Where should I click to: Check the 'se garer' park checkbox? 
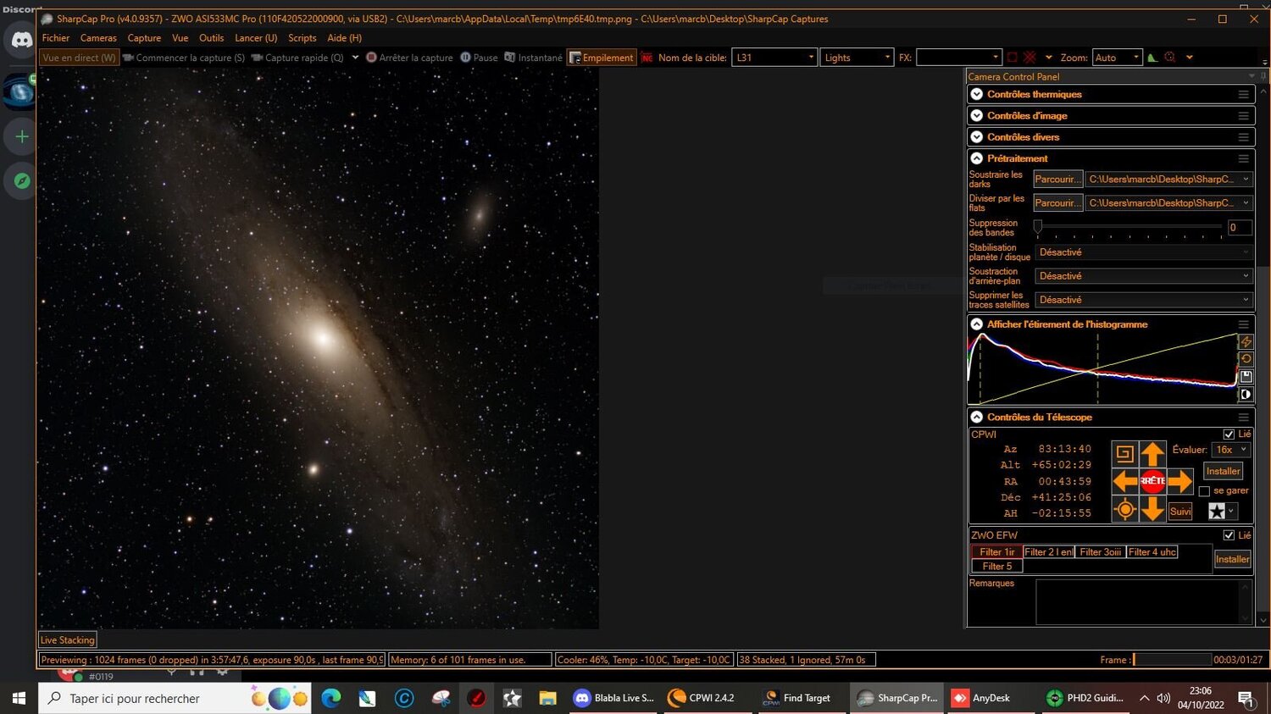pos(1204,491)
